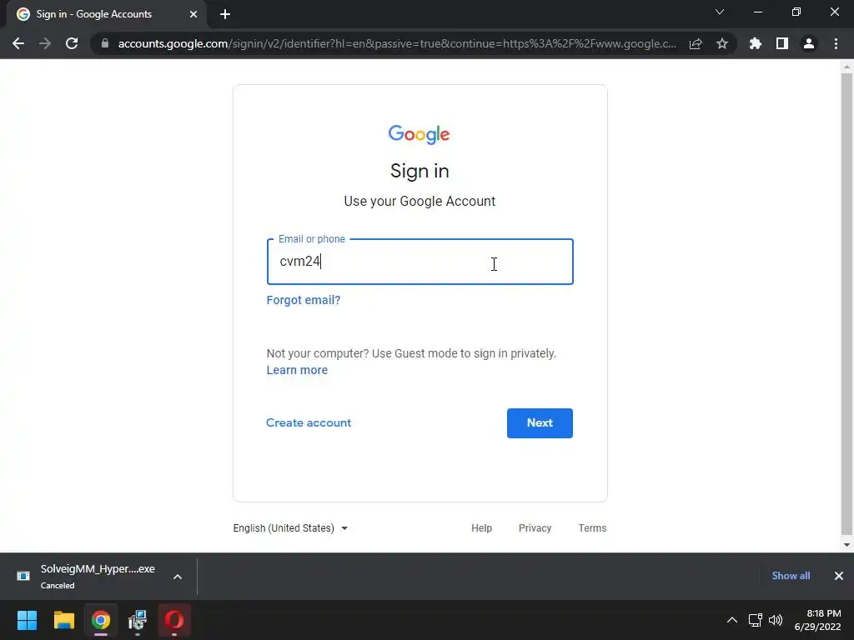Focus the Email or phone field
Image resolution: width=854 pixels, height=640 pixels.
(420, 262)
